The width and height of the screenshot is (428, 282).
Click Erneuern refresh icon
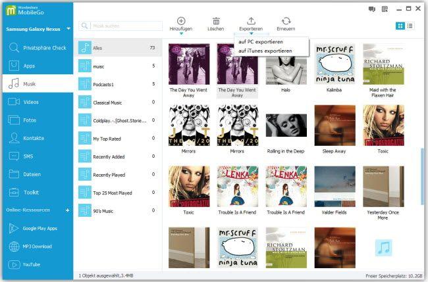286,21
